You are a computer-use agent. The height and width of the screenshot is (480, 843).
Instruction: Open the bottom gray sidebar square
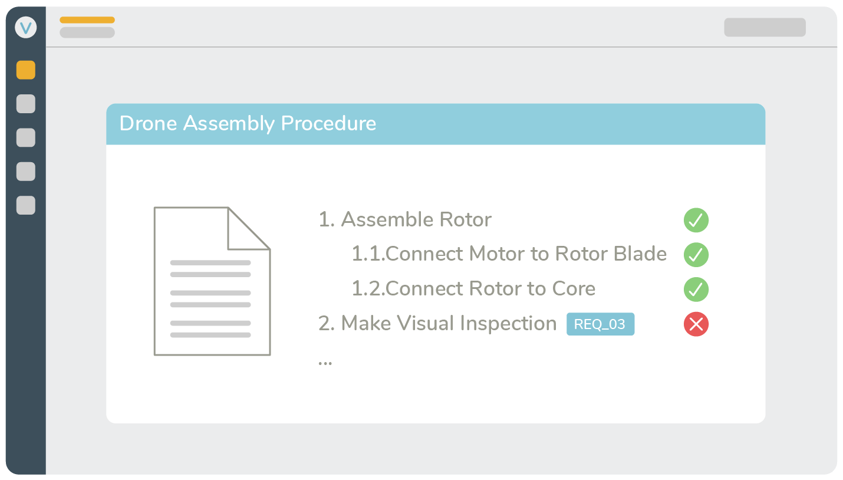coord(26,205)
